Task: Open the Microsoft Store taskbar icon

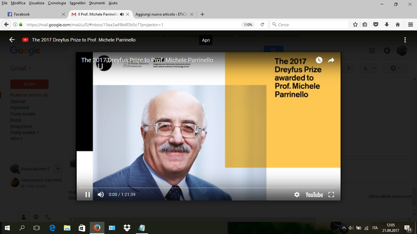Action: (x=82, y=228)
